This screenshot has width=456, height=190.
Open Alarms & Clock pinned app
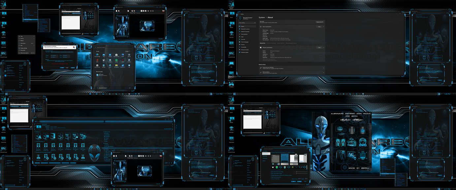pos(97,66)
